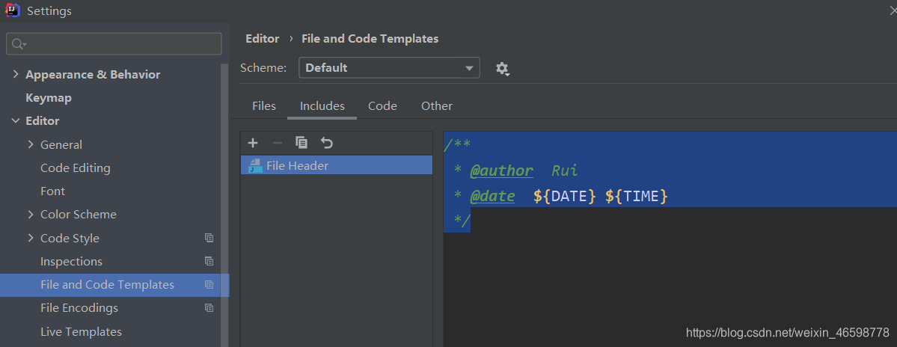Screen dimensions: 897x347
Task: Open Code Editing settings
Action: point(76,168)
